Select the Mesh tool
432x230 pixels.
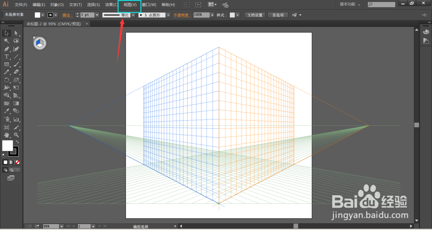[x=6, y=104]
